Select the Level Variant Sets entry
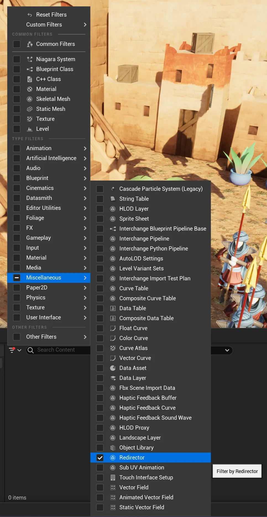Image resolution: width=267 pixels, height=517 pixels. coord(151,268)
